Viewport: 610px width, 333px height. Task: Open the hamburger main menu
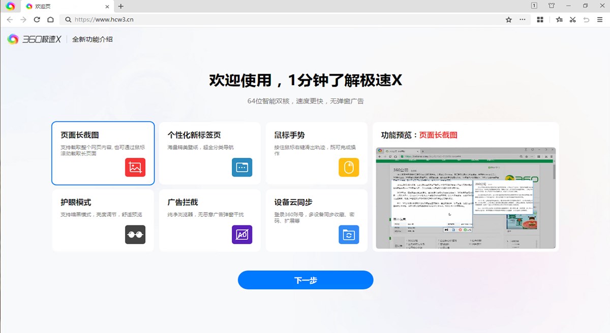click(x=600, y=20)
